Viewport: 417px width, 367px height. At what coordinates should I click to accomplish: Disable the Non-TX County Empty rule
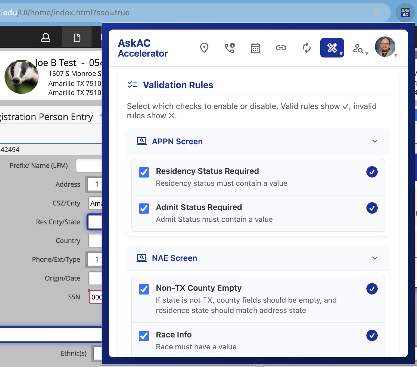click(x=144, y=289)
